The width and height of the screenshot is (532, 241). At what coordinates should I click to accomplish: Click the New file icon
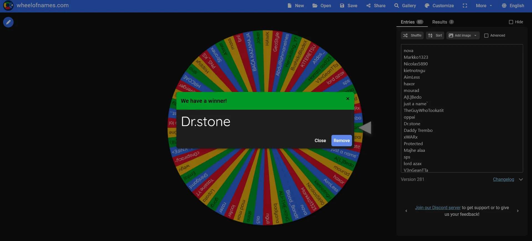pyautogui.click(x=289, y=6)
